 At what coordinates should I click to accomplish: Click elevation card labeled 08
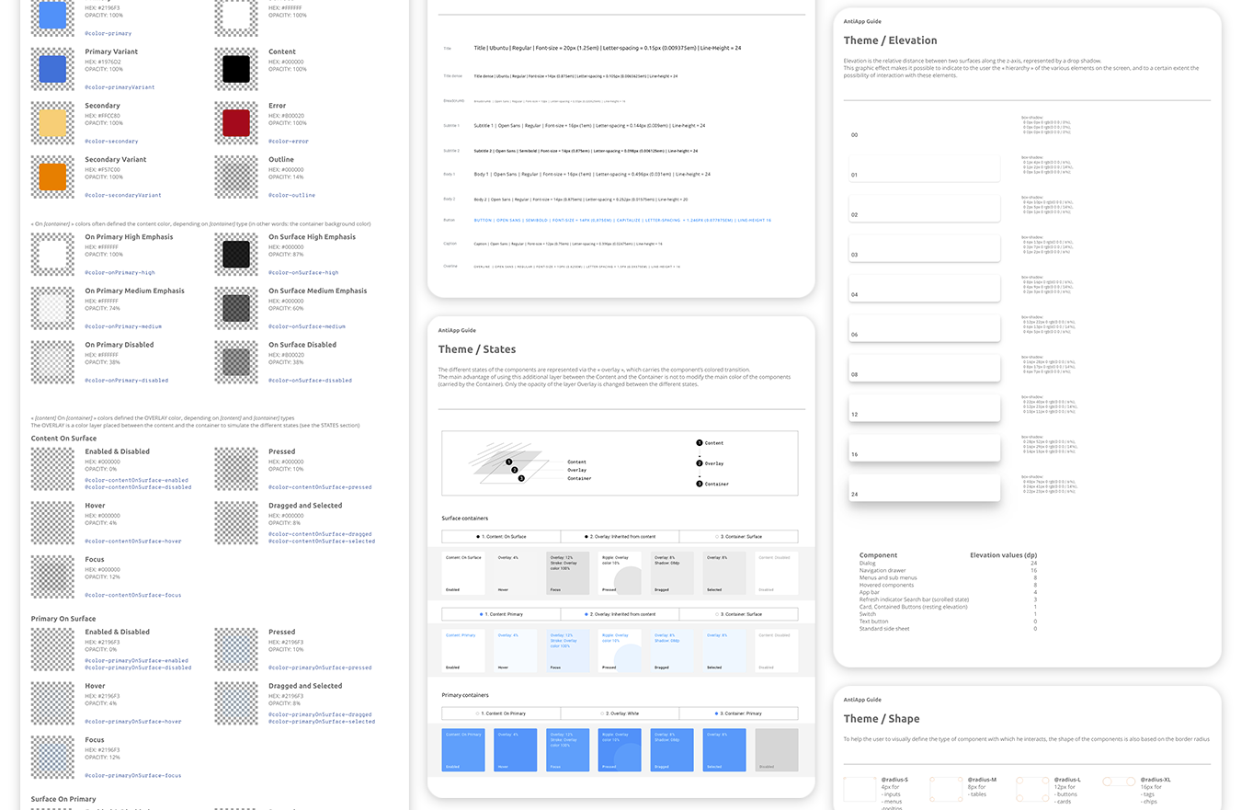click(924, 368)
